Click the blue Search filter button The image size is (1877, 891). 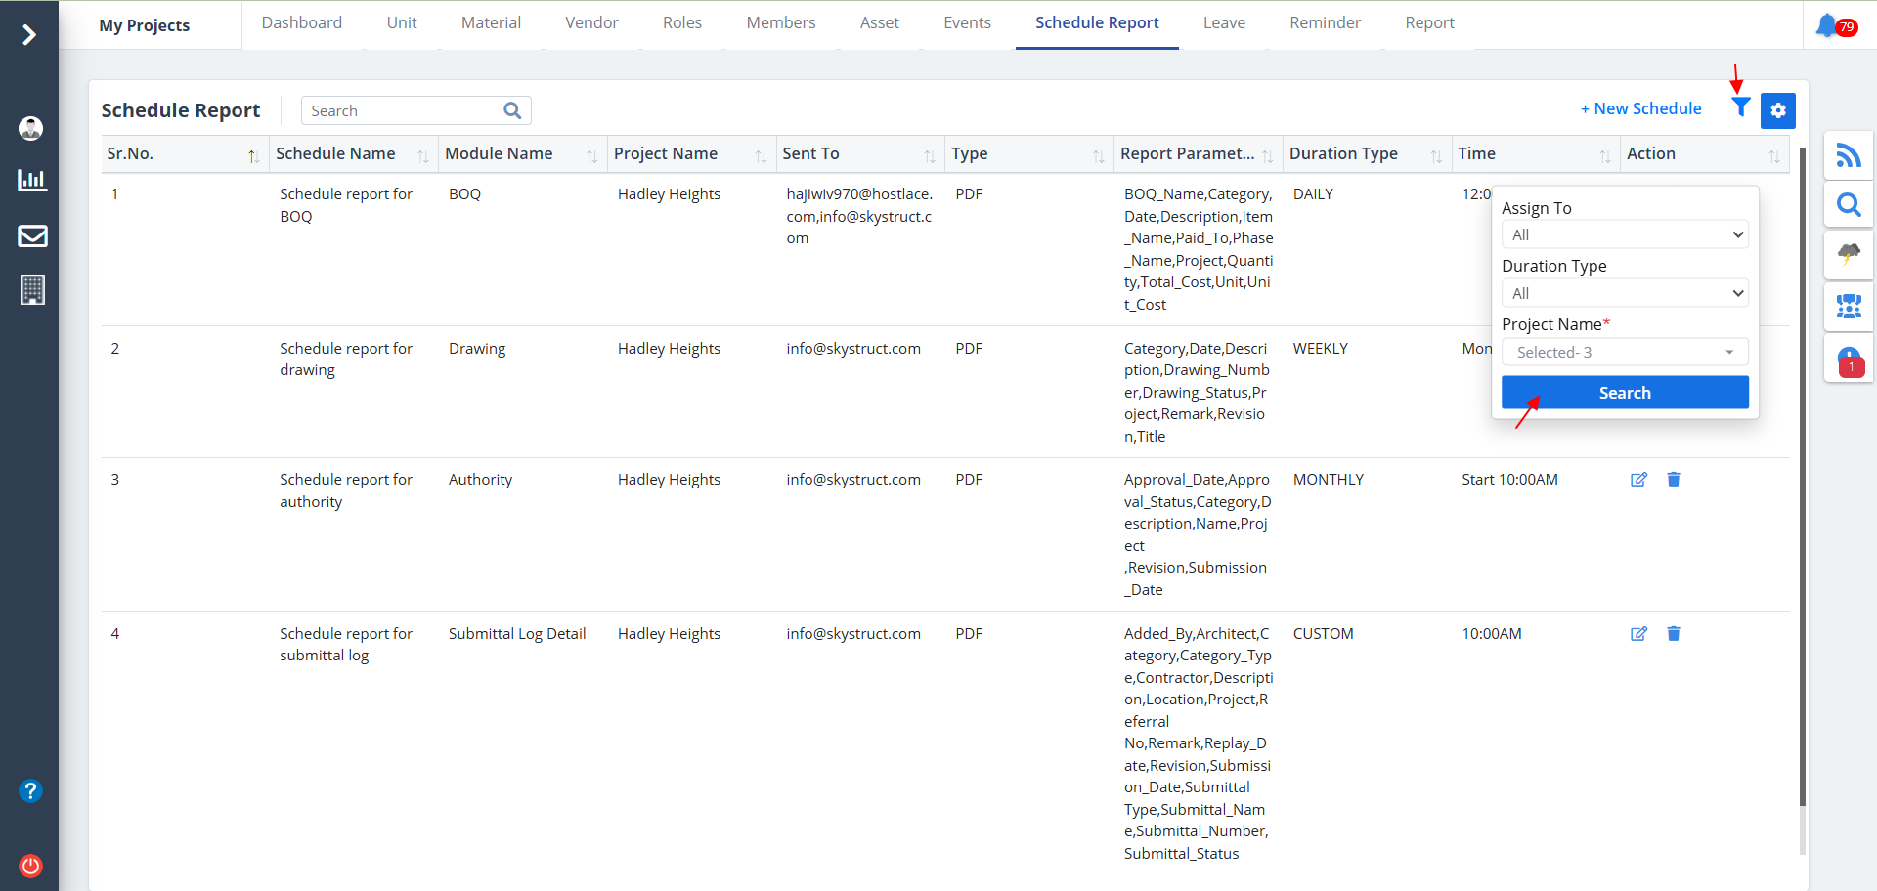(x=1624, y=393)
